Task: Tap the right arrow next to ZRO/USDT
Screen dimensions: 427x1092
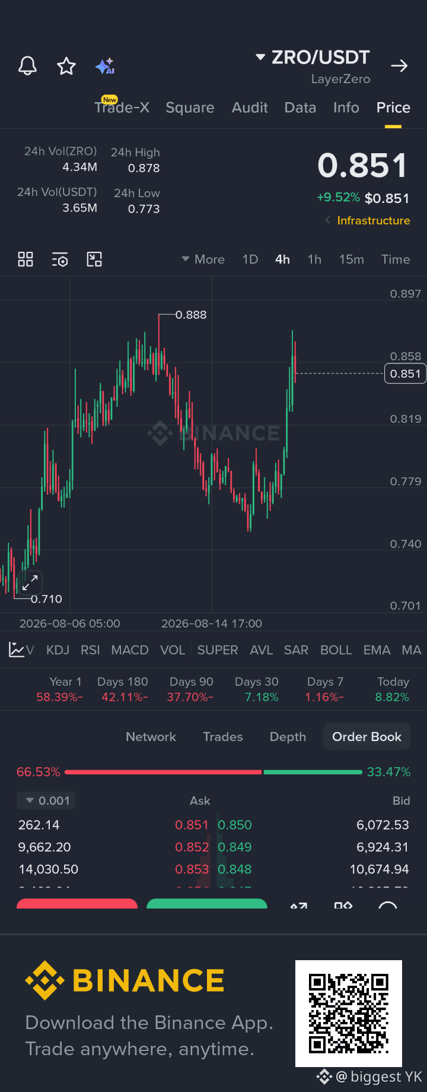Action: click(x=400, y=65)
